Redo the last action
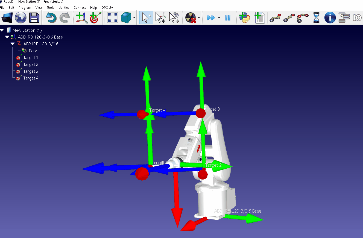363x238 pixels. tap(65, 18)
